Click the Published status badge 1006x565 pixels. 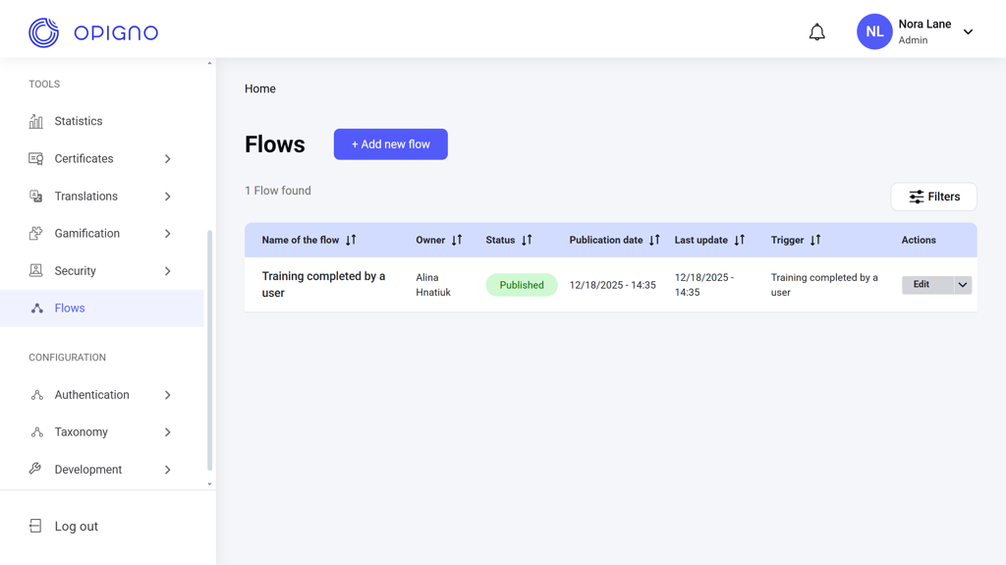[x=522, y=285]
